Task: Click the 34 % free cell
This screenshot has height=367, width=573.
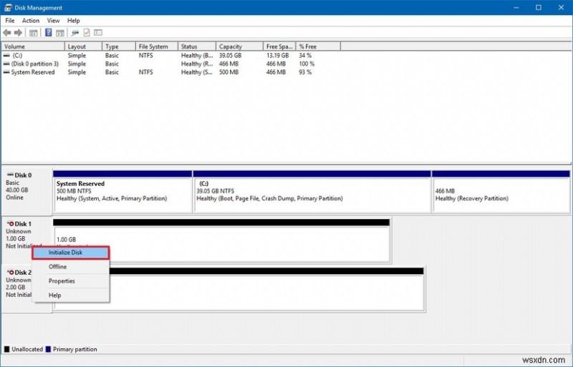Action: [305, 56]
